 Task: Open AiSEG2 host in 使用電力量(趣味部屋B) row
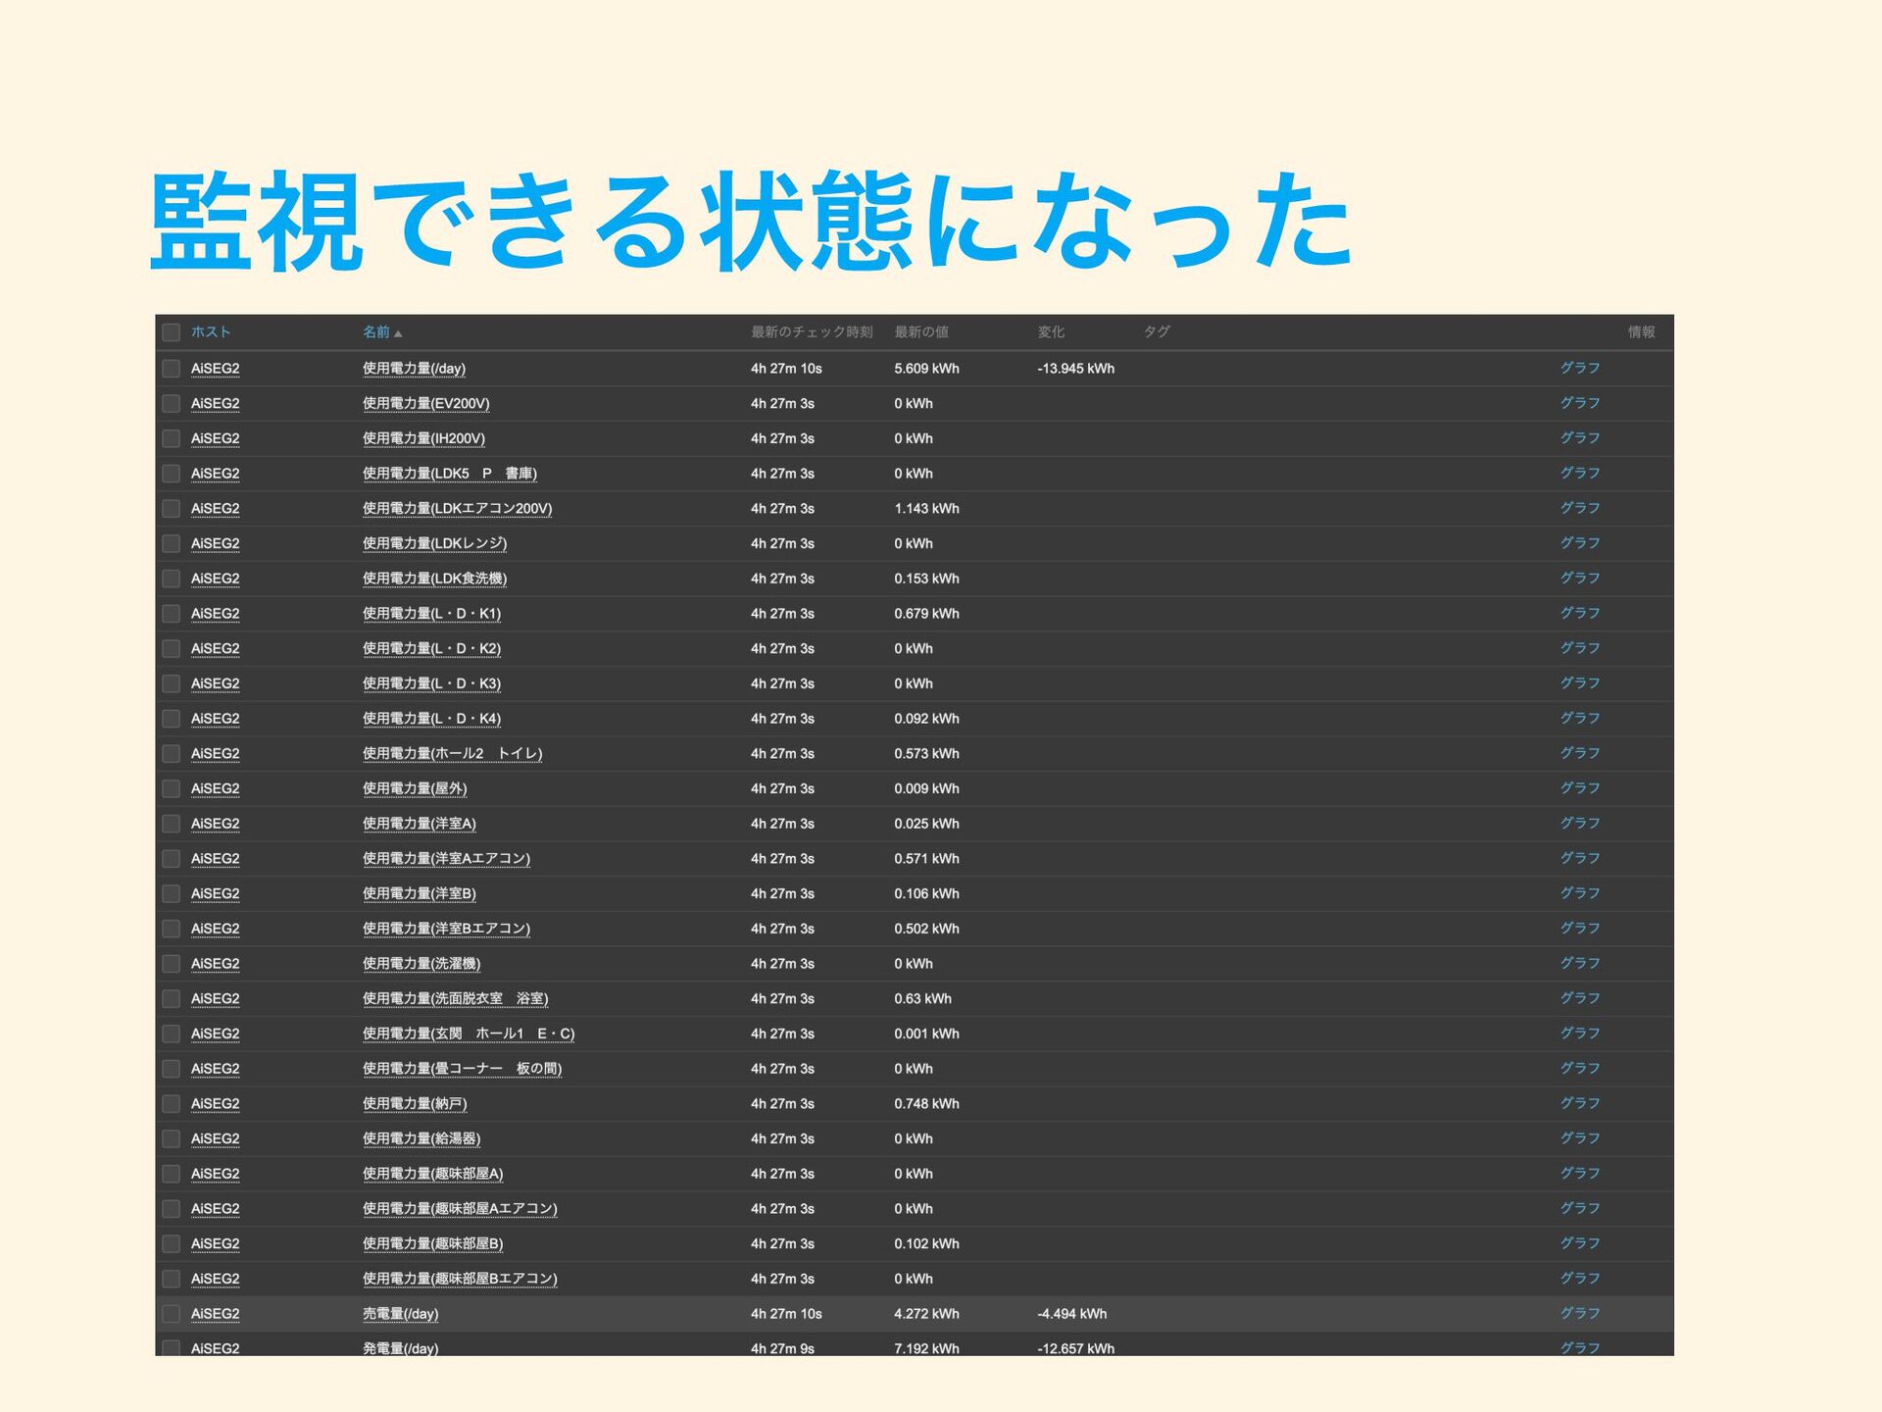[216, 1243]
